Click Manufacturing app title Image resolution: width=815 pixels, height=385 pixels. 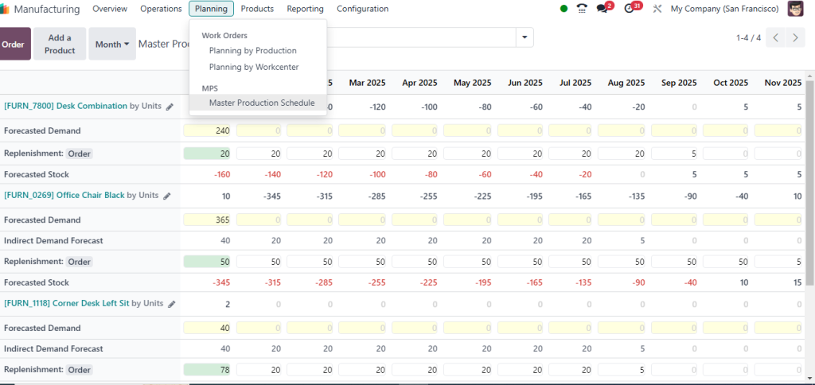click(47, 10)
